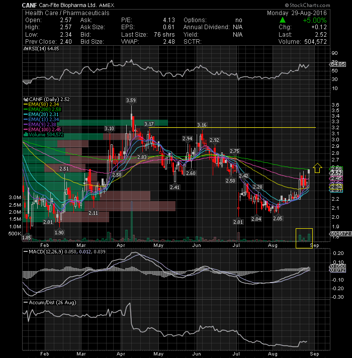Click the green up-triangle change indicator
352x358 pixels.
[283, 20]
